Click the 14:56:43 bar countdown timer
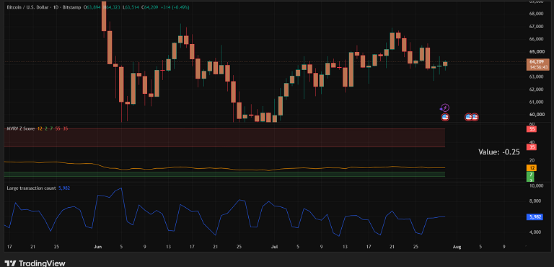554x267 pixels. (x=538, y=67)
